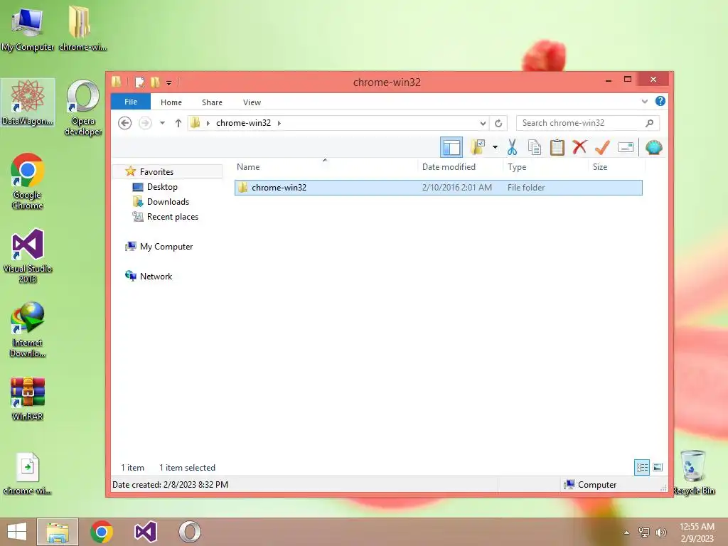
Task: Select the chrome-win32 folder row
Action: (438, 188)
